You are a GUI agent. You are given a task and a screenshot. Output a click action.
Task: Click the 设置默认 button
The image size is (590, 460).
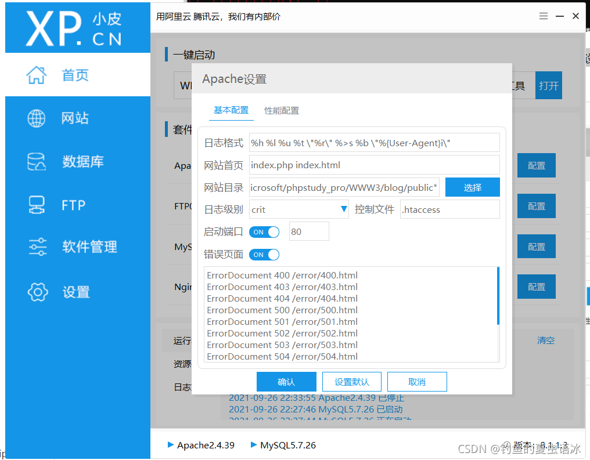[x=352, y=382]
